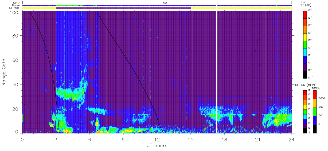Pick the cyan segment of power colorbar
The height and width of the screenshot is (151, 328).
pyautogui.click(x=305, y=52)
